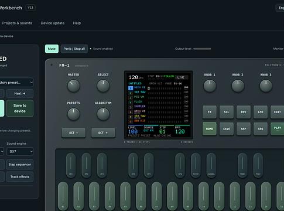Tap step key 01
Viewport: 284px width, 211px height.
(63, 196)
